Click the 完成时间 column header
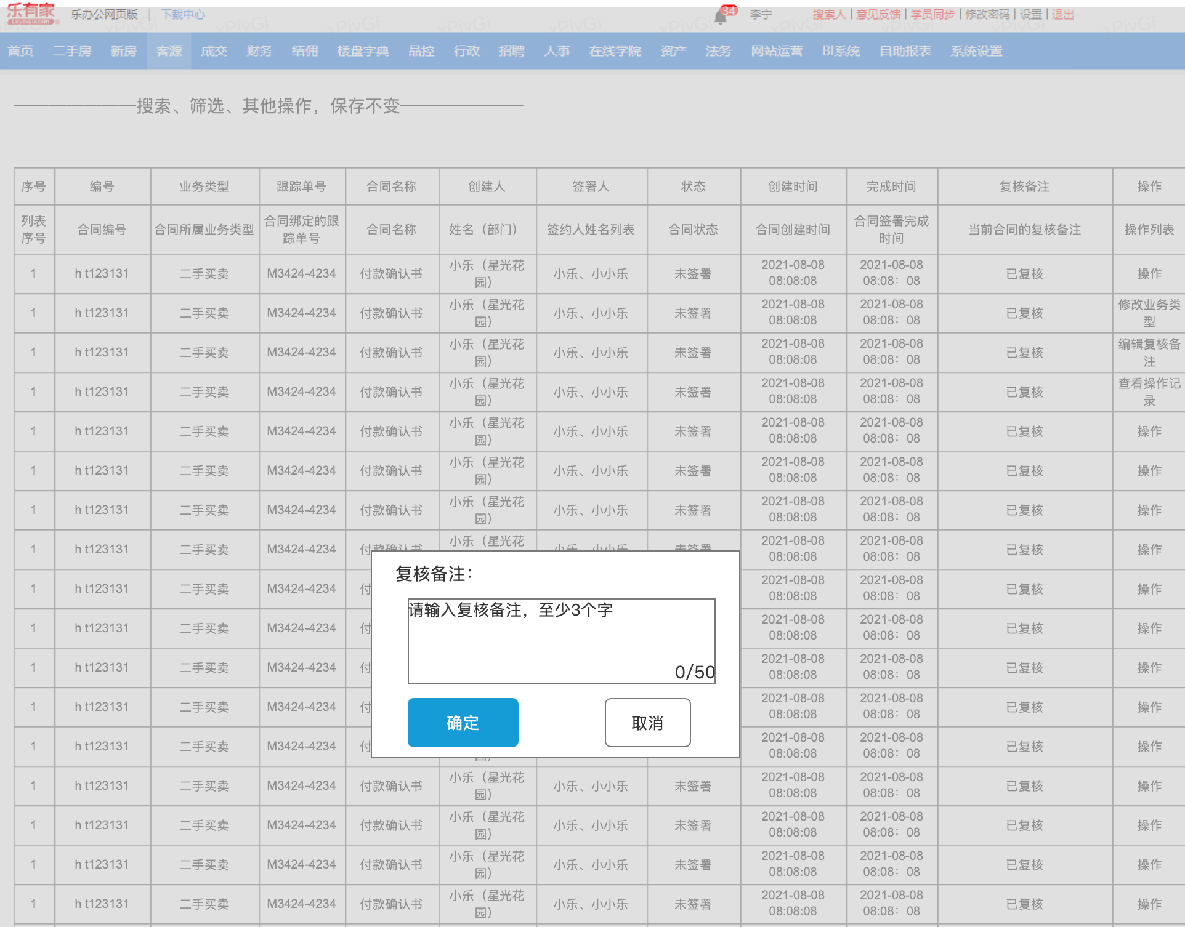 tap(892, 187)
